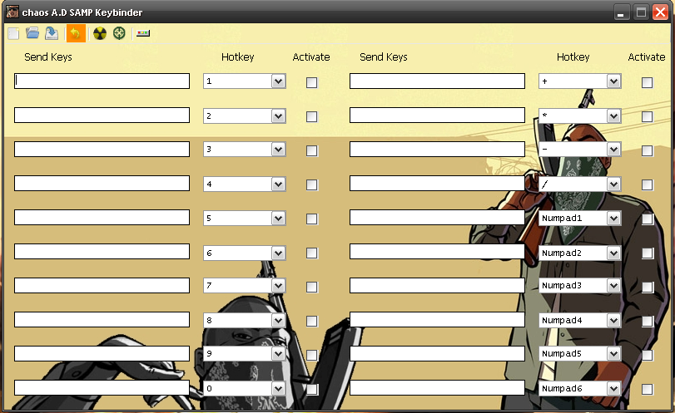
Task: Click the green crosshair target icon
Action: [120, 33]
